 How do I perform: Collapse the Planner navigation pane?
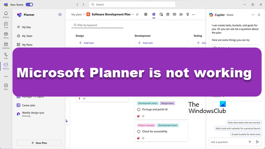[60, 14]
